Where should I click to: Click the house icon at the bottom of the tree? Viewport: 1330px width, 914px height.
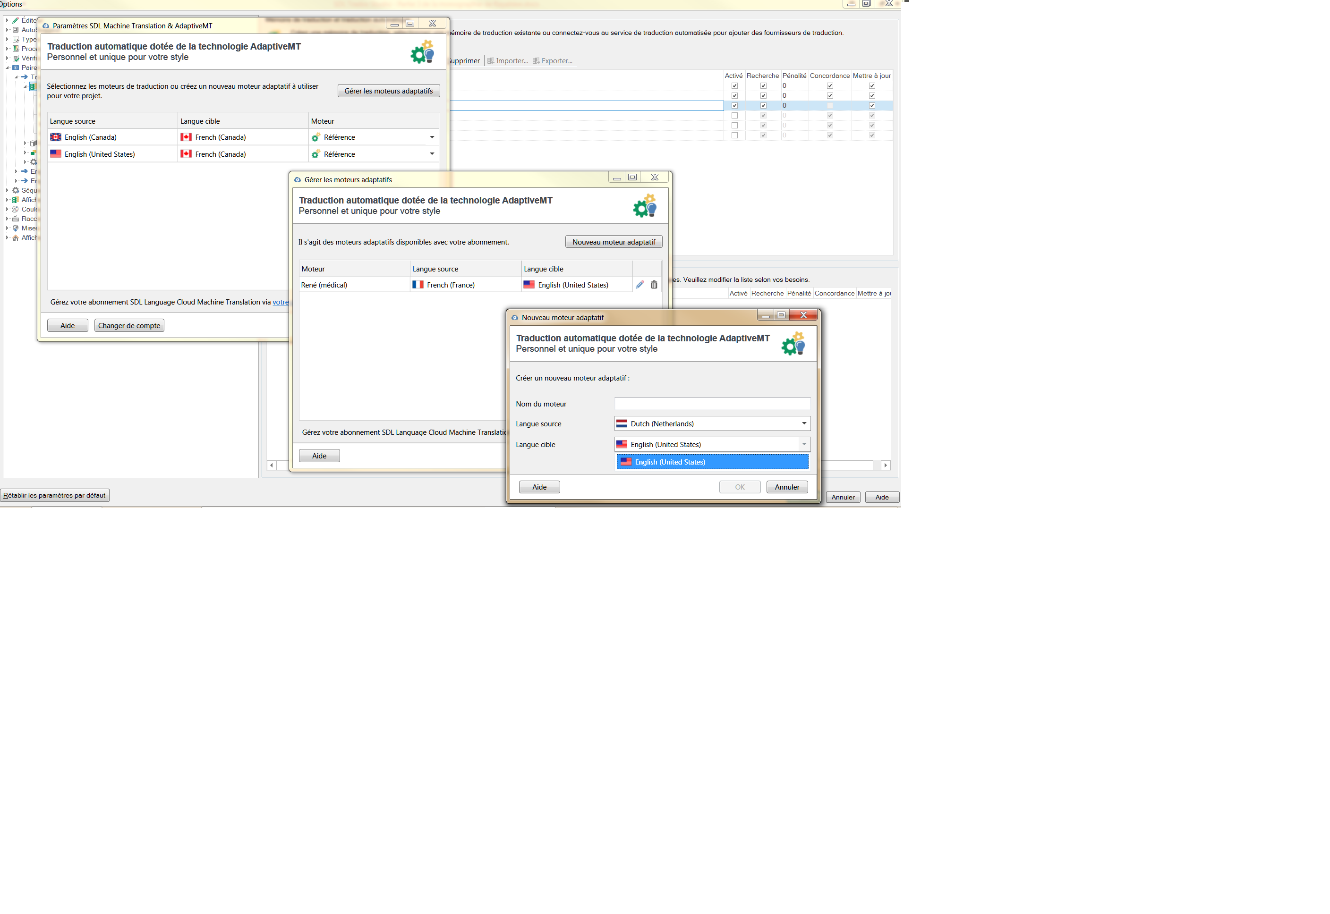click(16, 237)
